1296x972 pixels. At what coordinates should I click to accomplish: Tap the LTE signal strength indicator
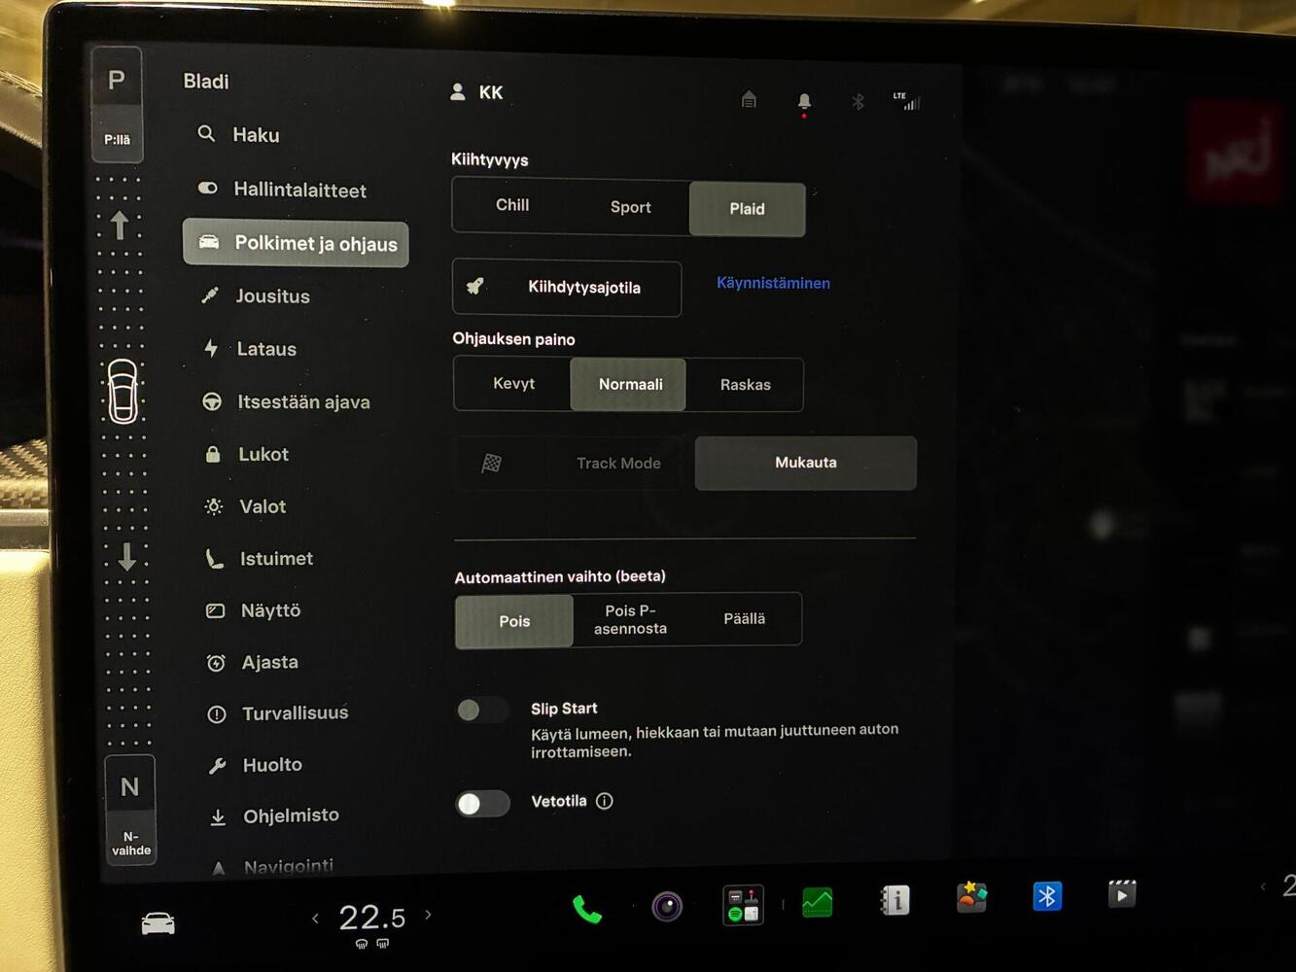tap(906, 100)
